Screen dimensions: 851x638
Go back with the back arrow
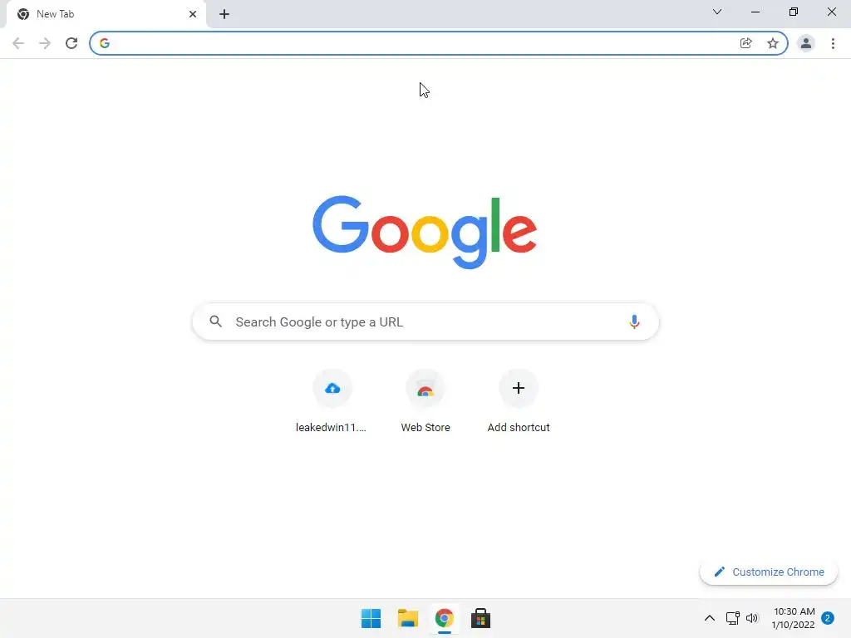(18, 43)
